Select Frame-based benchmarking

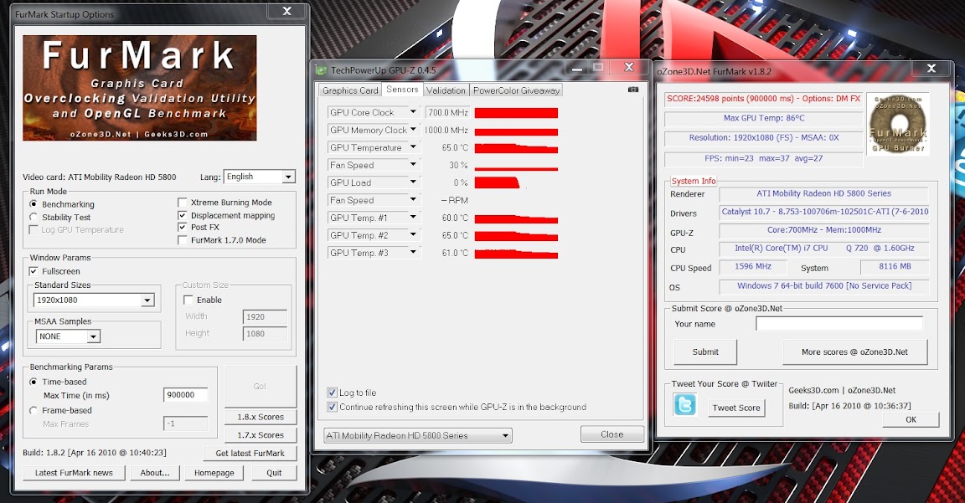[34, 410]
